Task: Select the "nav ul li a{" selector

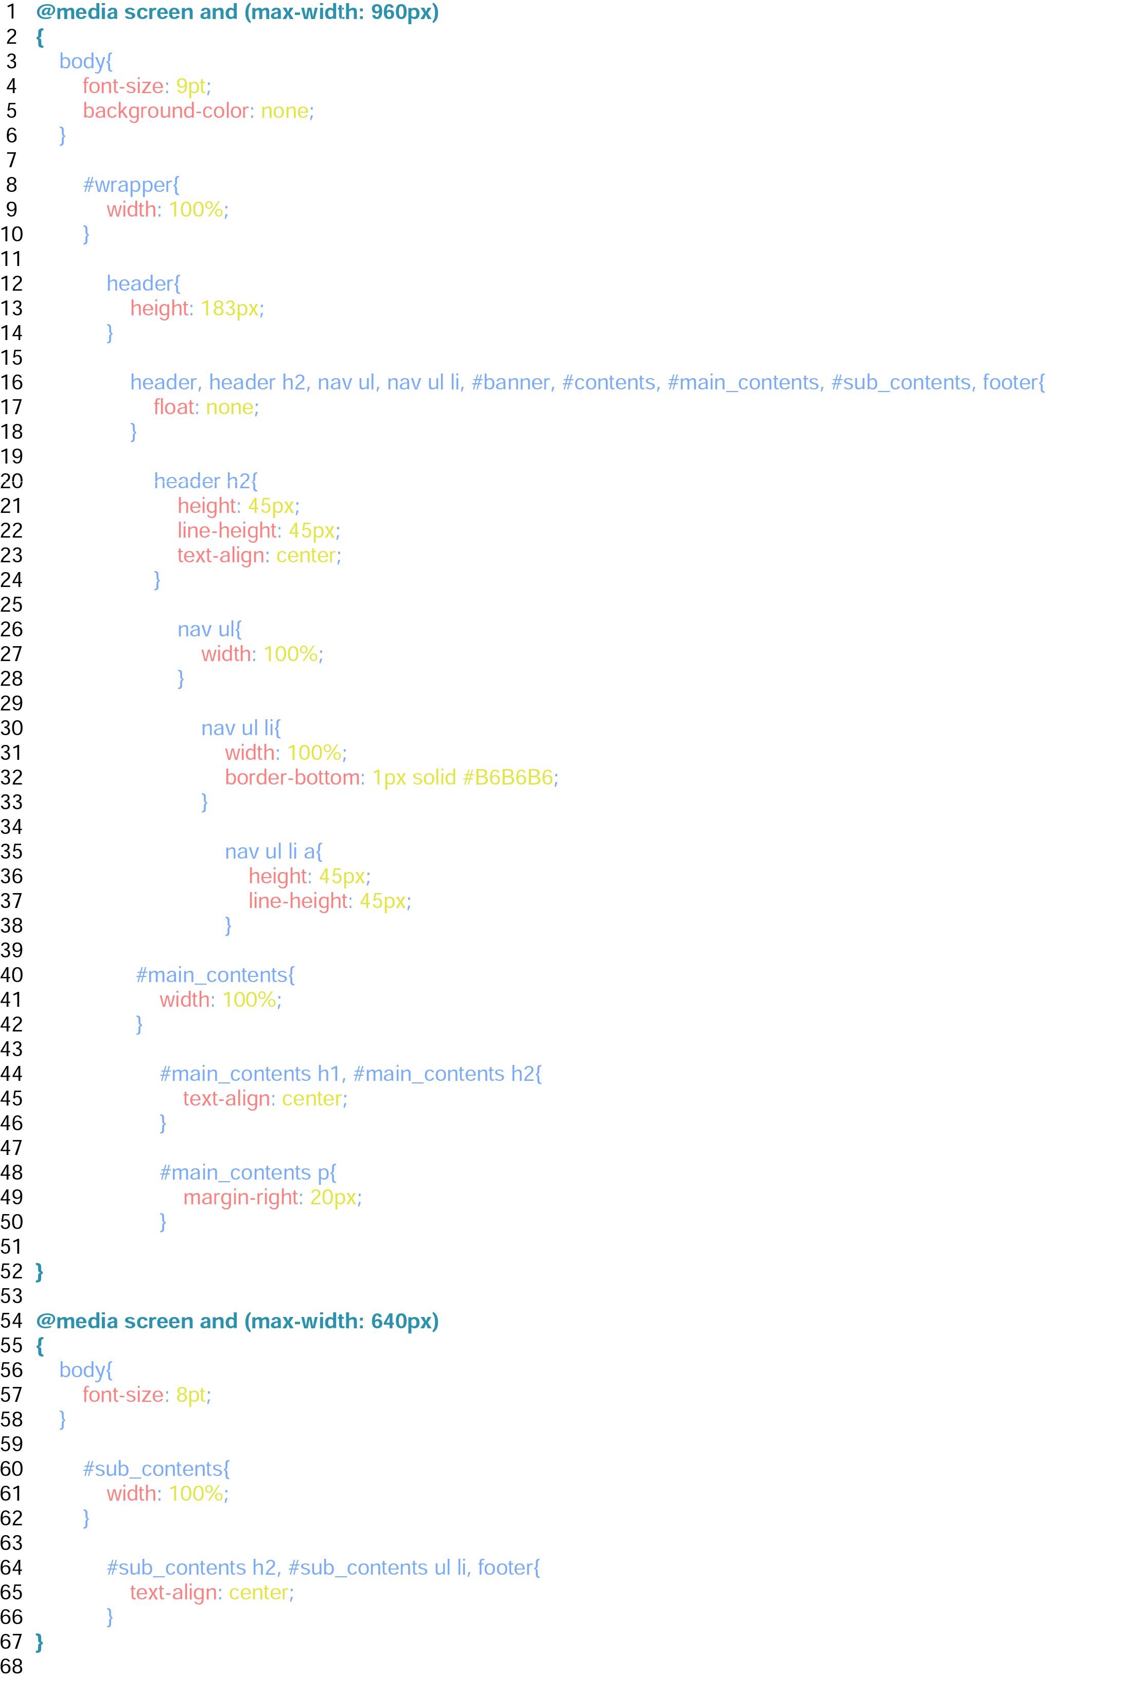Action: click(274, 852)
